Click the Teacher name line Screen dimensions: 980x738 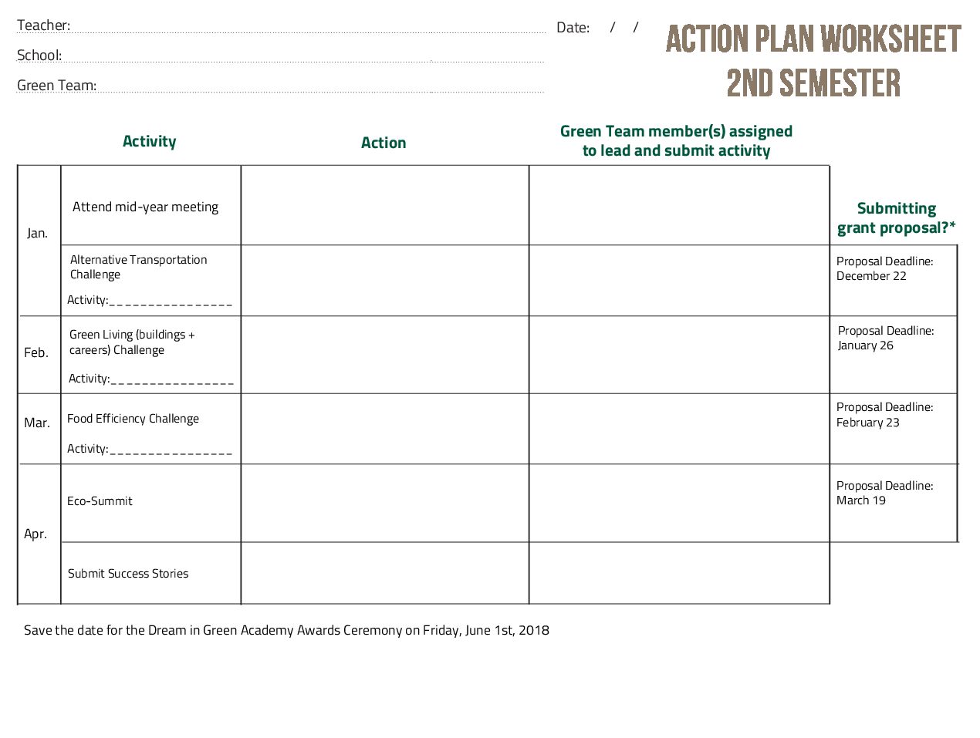(x=309, y=29)
